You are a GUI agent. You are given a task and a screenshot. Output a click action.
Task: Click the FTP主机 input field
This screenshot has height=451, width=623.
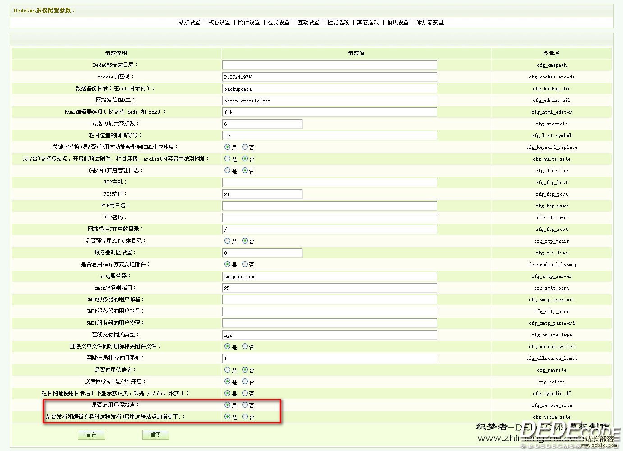(330, 182)
